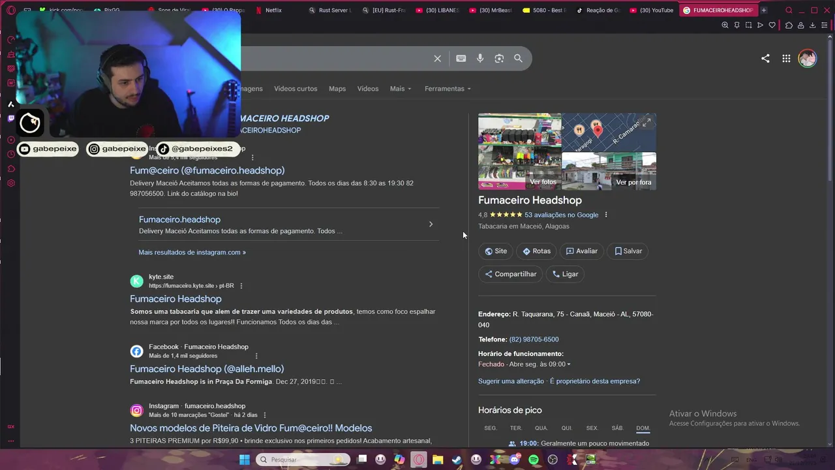Image resolution: width=835 pixels, height=470 pixels.
Task: Clear the search box with X icon
Action: 438,59
